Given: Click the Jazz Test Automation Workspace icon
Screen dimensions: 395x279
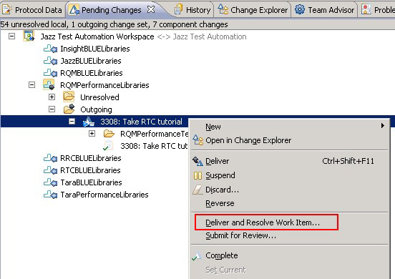Looking at the screenshot, I should 29,36.
